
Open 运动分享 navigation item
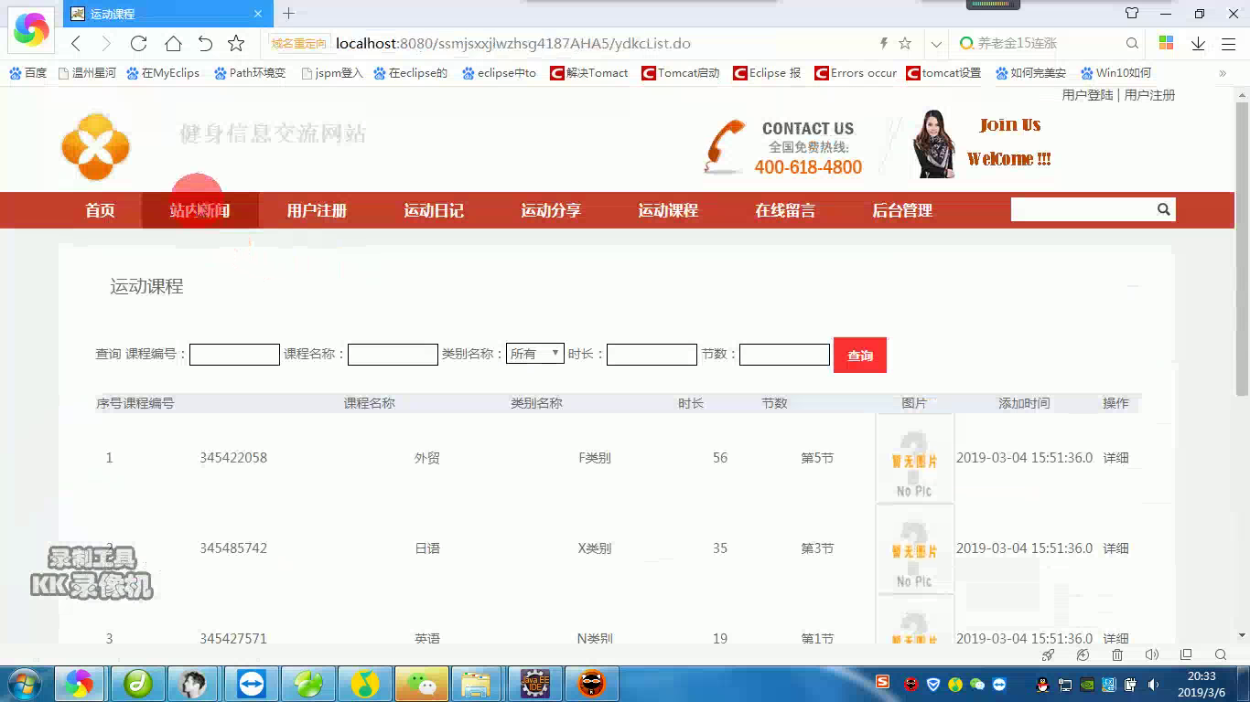tap(551, 210)
